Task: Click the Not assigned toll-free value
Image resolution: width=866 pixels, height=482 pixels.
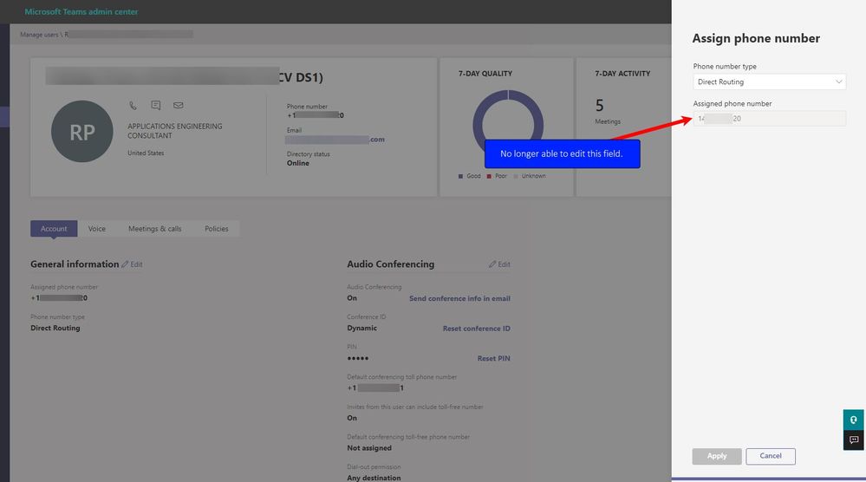Action: (x=369, y=448)
